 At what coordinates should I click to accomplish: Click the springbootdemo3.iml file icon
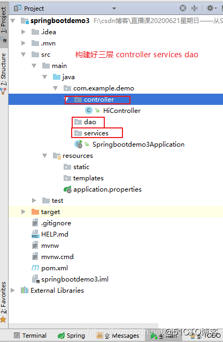[35, 279]
